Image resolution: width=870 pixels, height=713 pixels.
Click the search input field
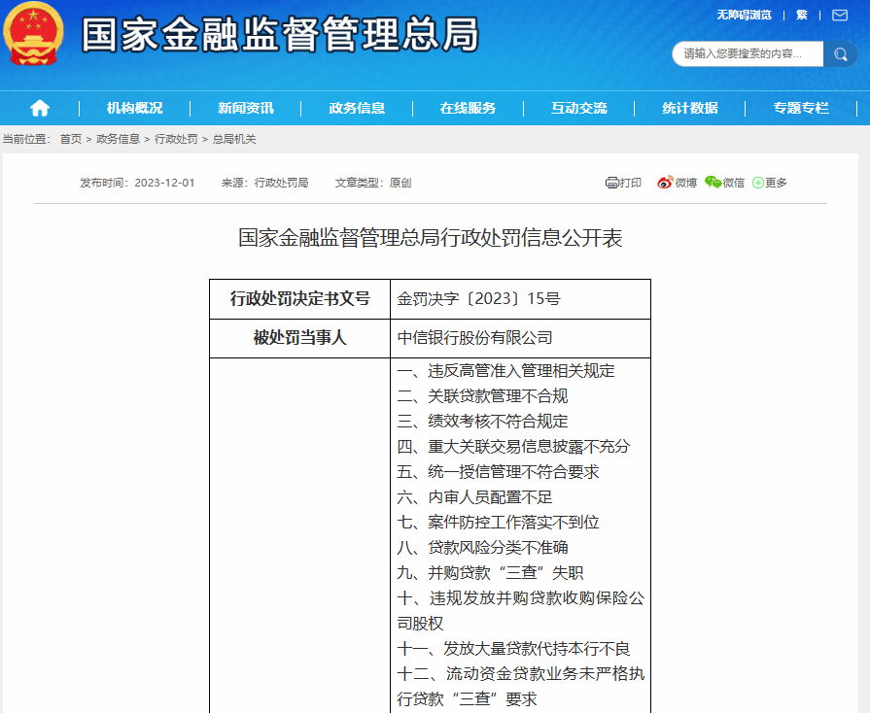coord(748,54)
